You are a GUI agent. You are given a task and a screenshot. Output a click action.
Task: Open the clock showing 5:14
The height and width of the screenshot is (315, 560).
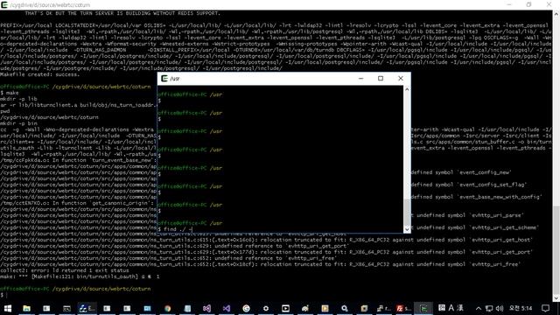(x=521, y=308)
